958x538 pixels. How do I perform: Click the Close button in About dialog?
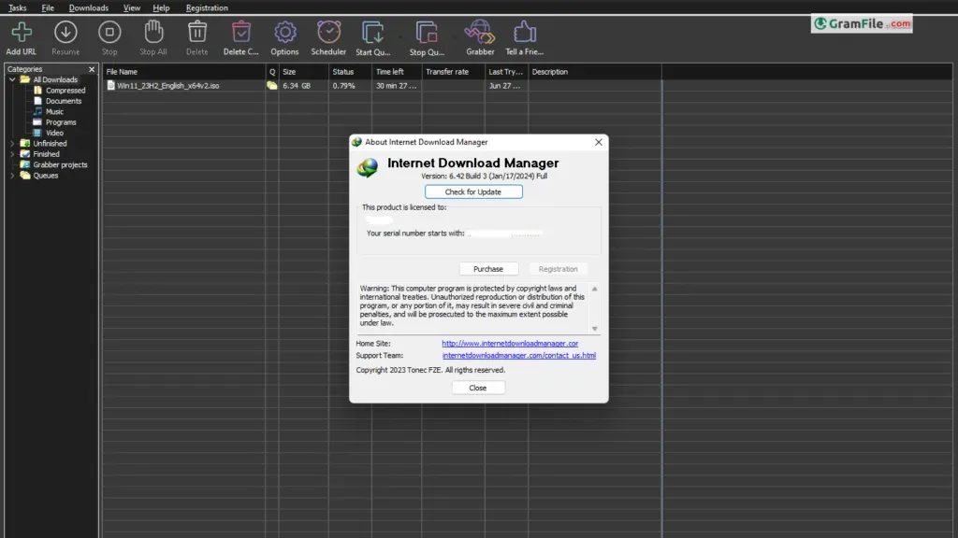[x=478, y=388]
